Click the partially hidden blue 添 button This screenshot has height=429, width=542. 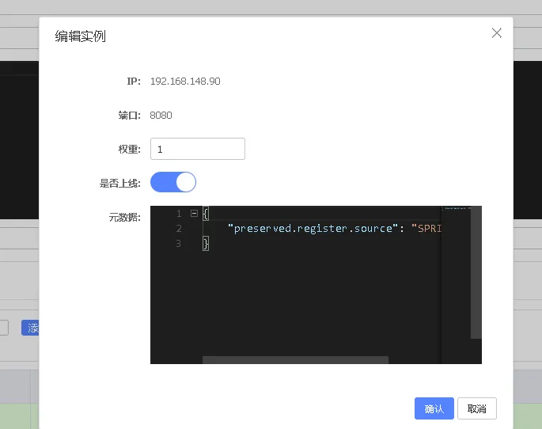point(31,328)
